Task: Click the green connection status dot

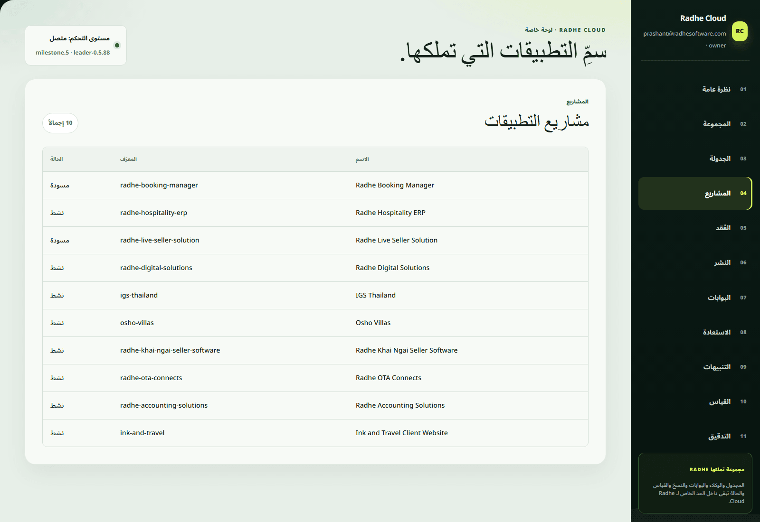Action: click(x=117, y=46)
